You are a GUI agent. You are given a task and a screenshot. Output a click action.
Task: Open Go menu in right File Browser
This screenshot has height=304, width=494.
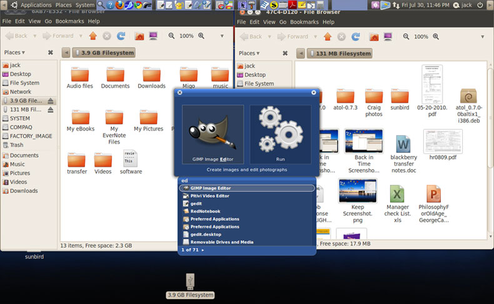(x=283, y=22)
